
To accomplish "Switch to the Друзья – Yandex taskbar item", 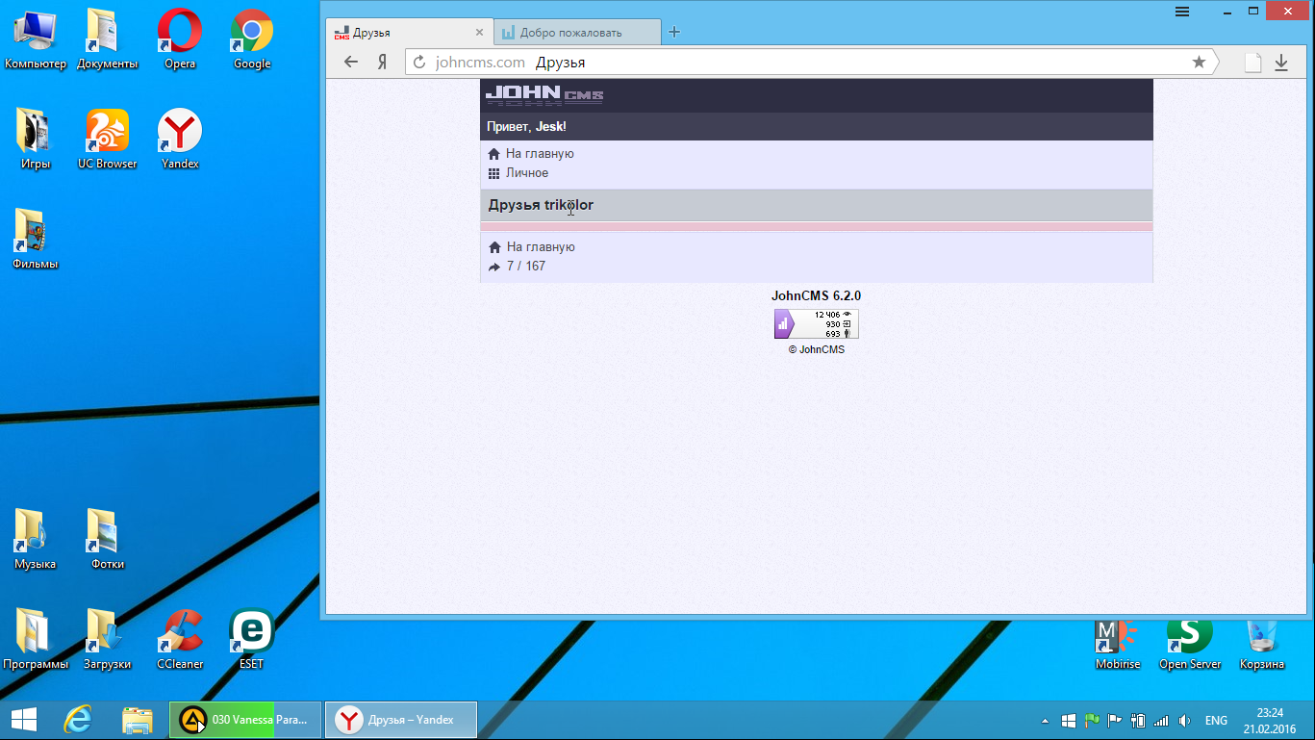I will click(x=401, y=720).
